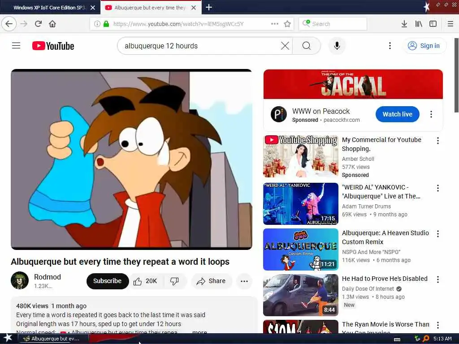Click Watch live on Peacock ad

click(x=397, y=114)
